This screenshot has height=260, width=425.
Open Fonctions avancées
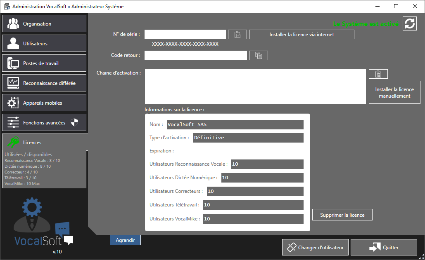pos(44,122)
